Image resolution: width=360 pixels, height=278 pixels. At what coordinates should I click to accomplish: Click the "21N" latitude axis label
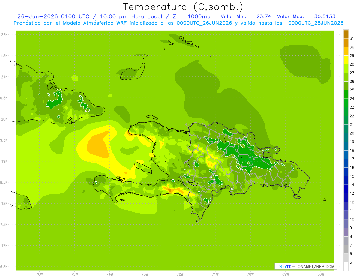point(5,77)
